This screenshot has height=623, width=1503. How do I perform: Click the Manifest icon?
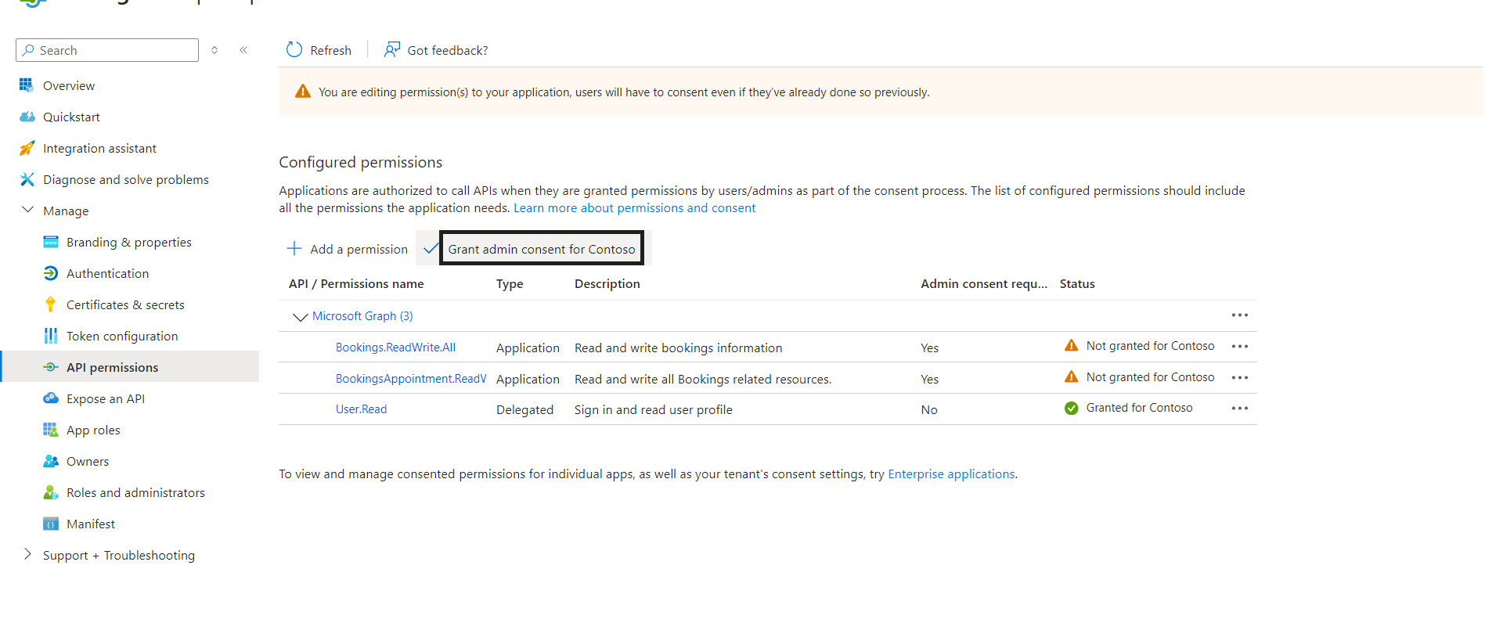coord(51,524)
